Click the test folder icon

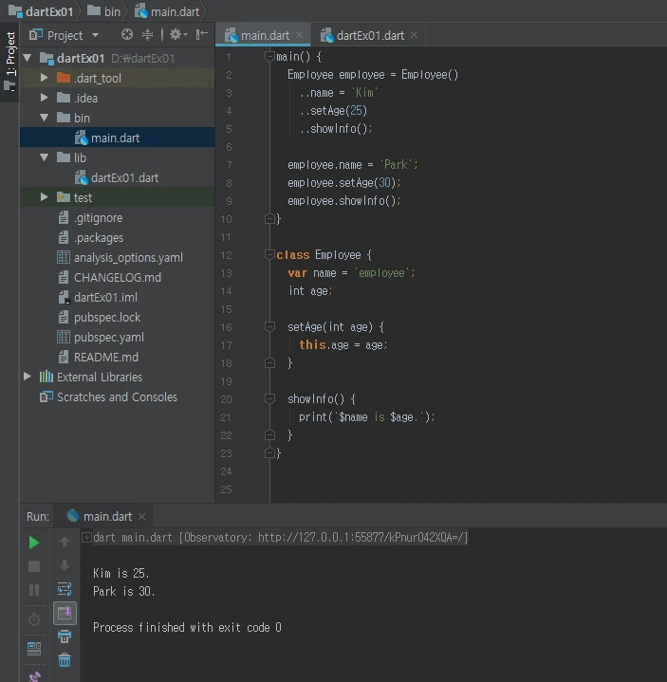(x=64, y=197)
